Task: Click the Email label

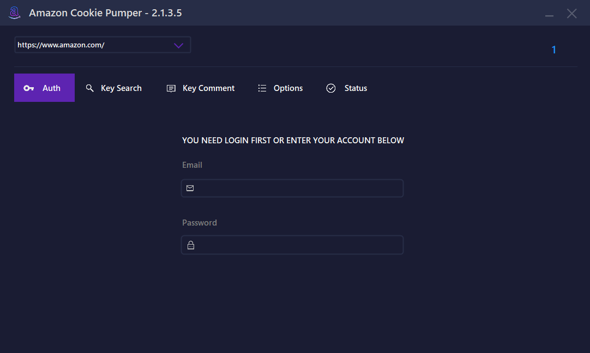Action: point(192,165)
